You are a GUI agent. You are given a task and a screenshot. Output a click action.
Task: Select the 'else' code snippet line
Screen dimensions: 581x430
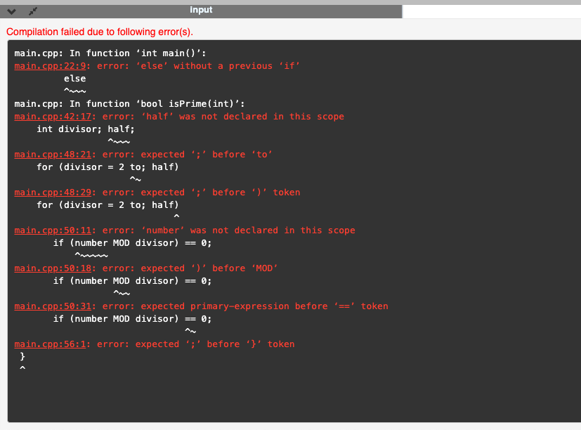point(74,78)
